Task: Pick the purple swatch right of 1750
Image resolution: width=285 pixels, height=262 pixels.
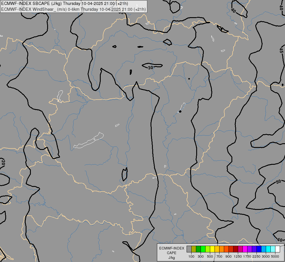Action: click(x=250, y=249)
